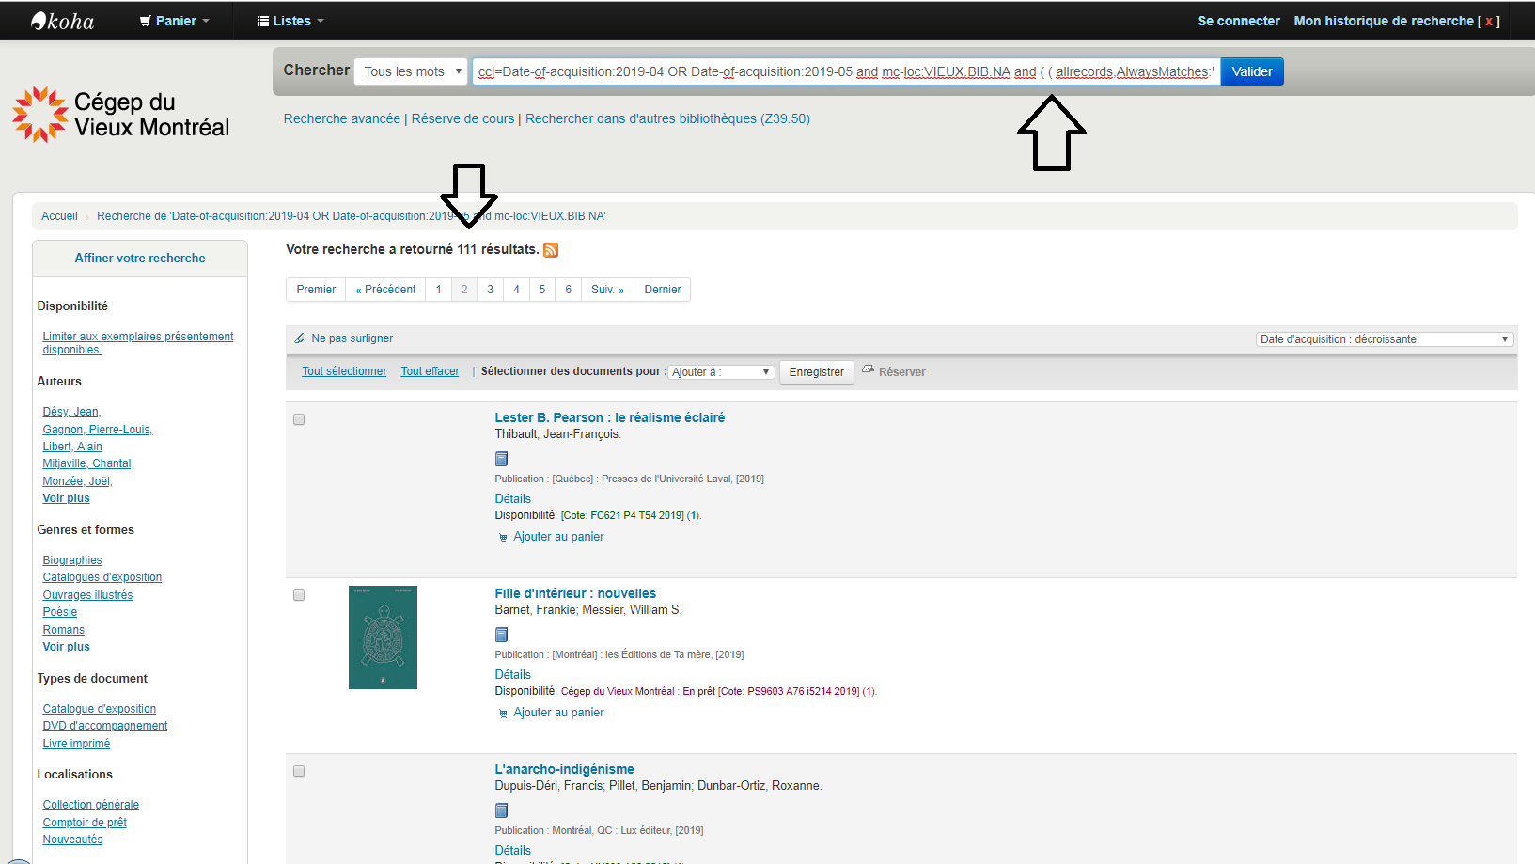Go to results page 3
Screen dimensions: 1535x864
(490, 290)
